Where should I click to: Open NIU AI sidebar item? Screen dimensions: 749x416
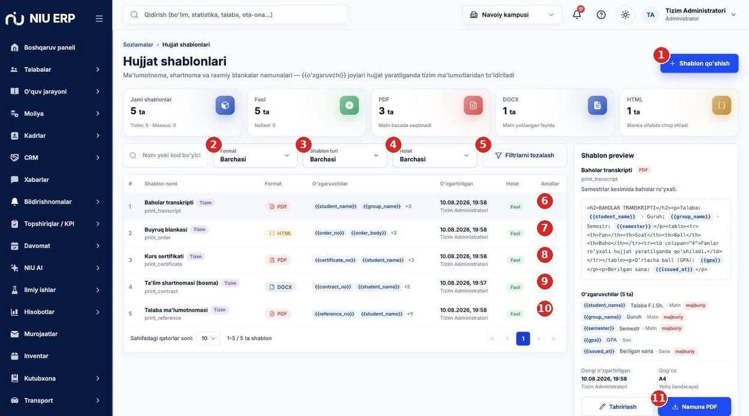coord(56,268)
